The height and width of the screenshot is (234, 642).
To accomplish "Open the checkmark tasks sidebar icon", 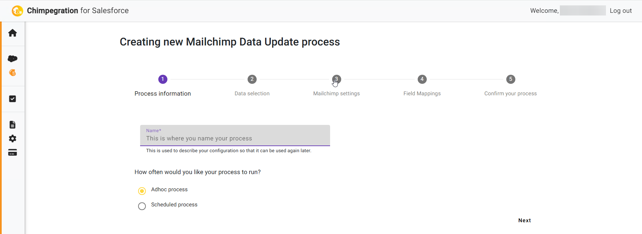I will (x=12, y=99).
